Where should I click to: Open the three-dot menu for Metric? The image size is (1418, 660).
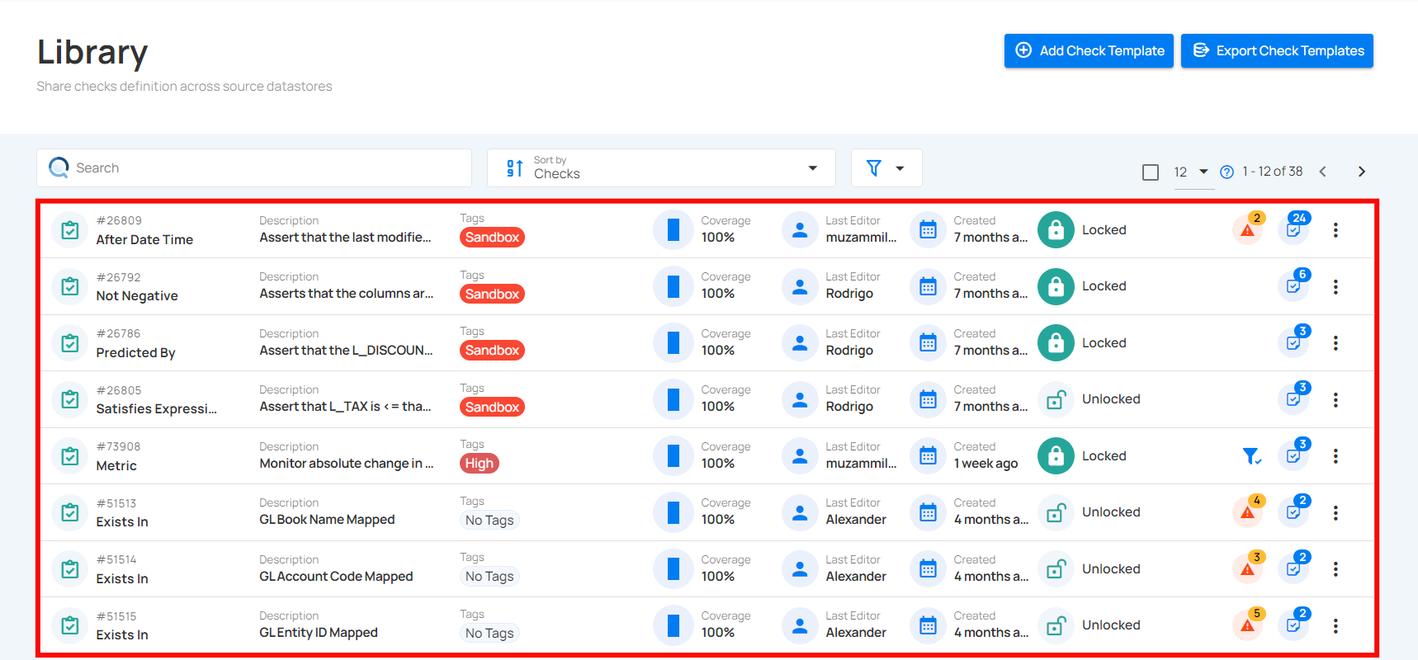pyautogui.click(x=1335, y=456)
